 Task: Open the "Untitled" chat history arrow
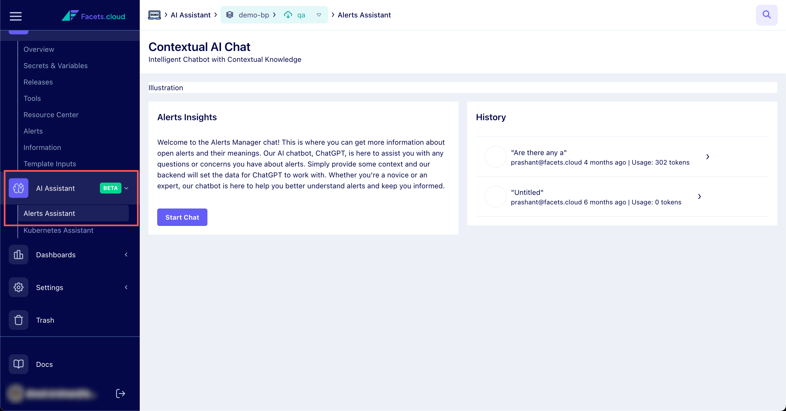(x=699, y=197)
